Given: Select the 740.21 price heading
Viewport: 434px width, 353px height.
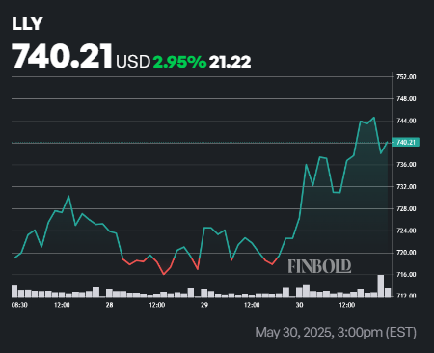Looking at the screenshot, I should [63, 56].
